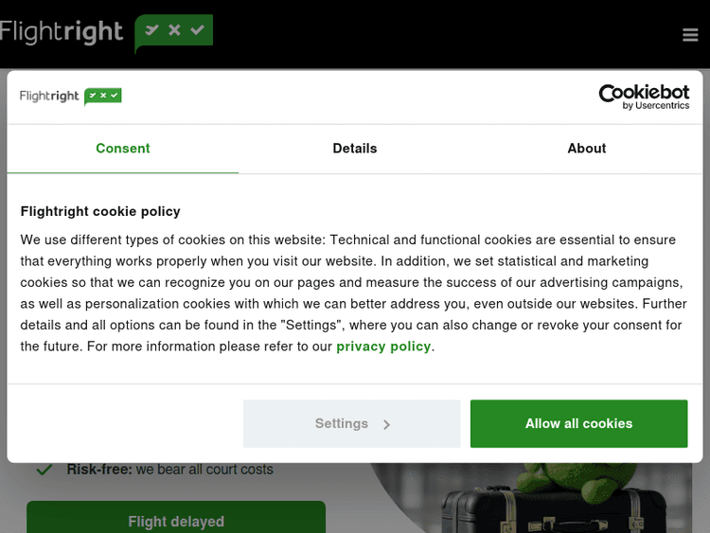
Task: Open the hamburger navigation menu
Action: tap(689, 35)
